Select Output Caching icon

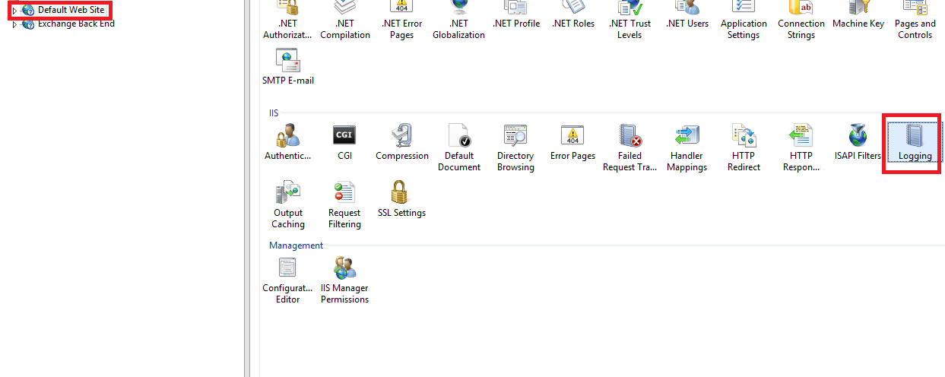pyautogui.click(x=288, y=204)
